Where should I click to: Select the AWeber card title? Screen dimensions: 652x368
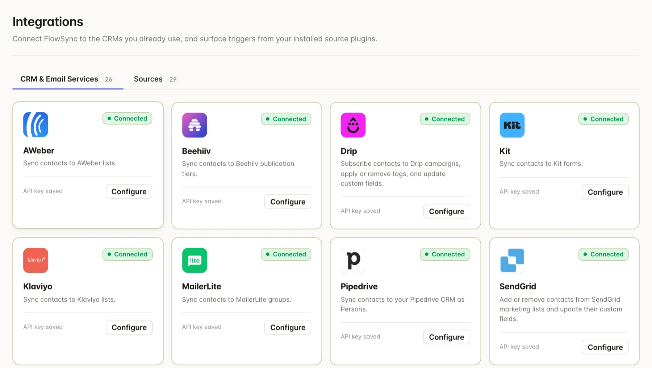39,150
